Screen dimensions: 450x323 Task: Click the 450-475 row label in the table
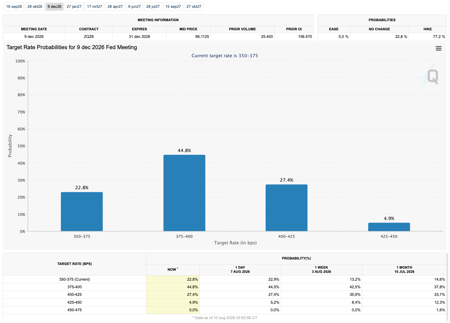(75, 310)
